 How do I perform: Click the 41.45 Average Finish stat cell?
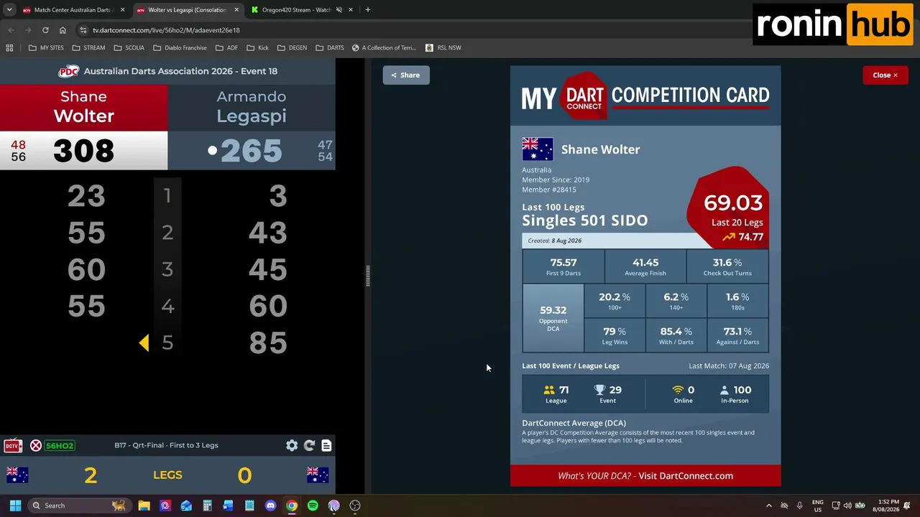tap(645, 266)
